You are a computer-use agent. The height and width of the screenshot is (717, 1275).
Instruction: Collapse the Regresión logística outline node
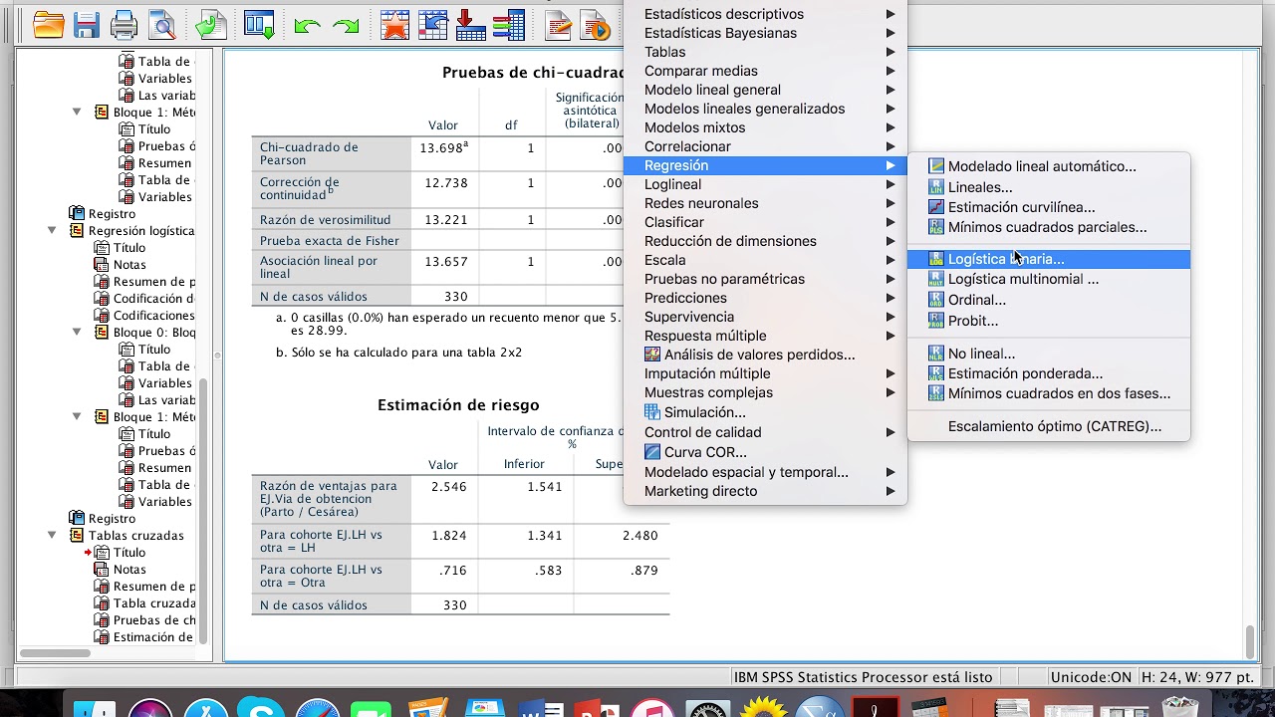click(x=52, y=230)
